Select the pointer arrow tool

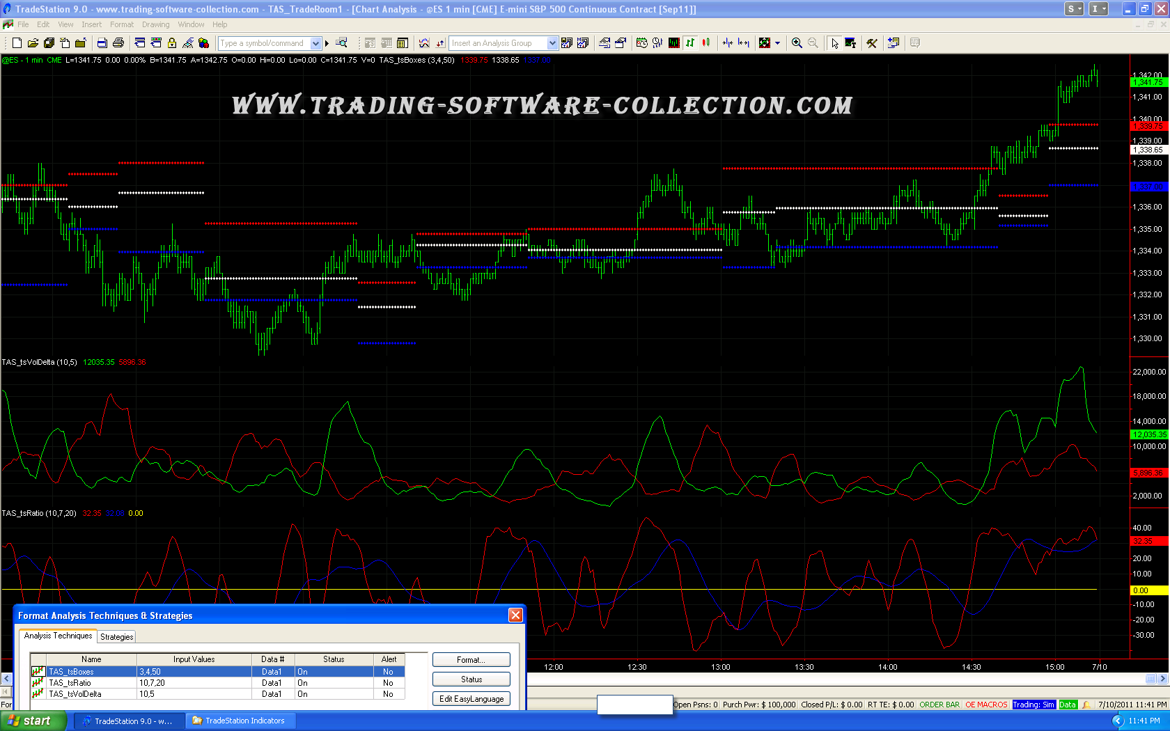(834, 43)
